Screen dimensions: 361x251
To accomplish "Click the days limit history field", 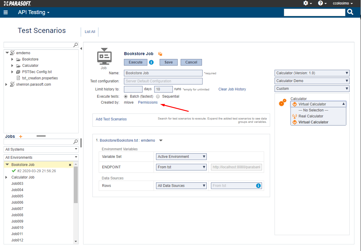I will pos(133,89).
